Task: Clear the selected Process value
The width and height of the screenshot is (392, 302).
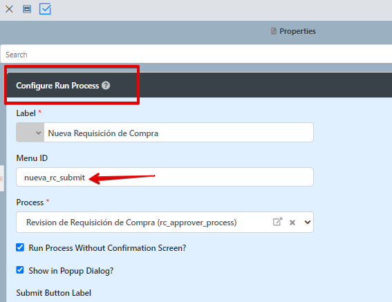Action: 292,223
